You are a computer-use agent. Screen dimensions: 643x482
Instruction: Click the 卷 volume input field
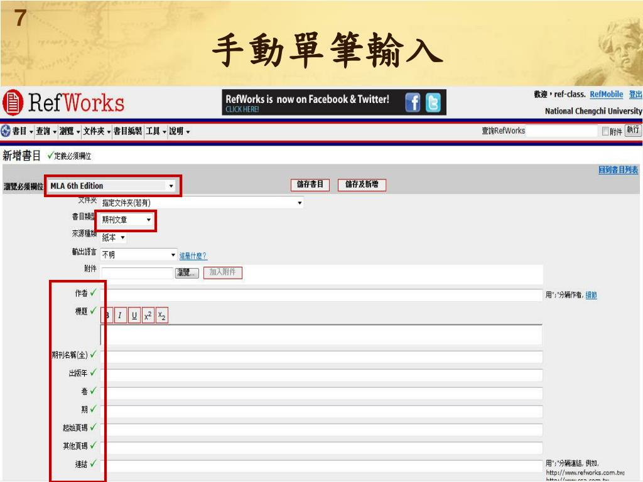click(x=322, y=394)
